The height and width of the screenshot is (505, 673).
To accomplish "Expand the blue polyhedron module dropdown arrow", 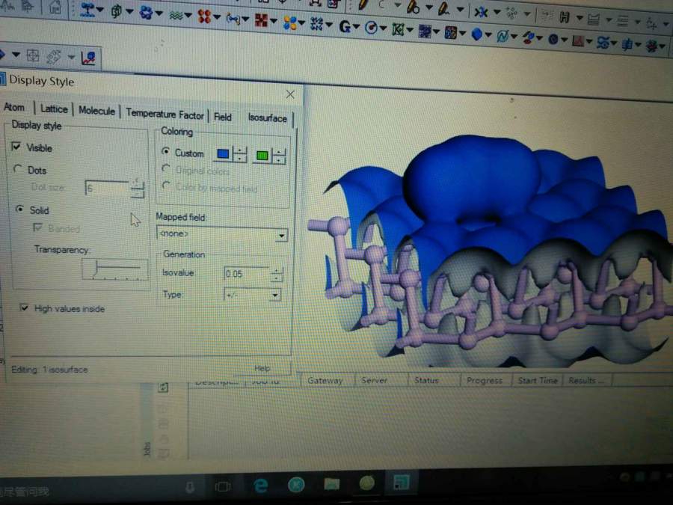I will (x=488, y=34).
